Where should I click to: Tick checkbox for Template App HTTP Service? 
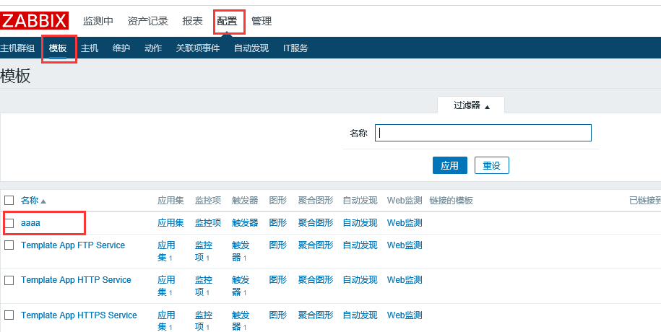point(9,280)
